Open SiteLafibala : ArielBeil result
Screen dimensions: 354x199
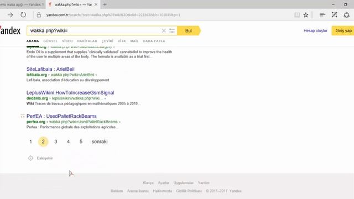tap(50, 69)
